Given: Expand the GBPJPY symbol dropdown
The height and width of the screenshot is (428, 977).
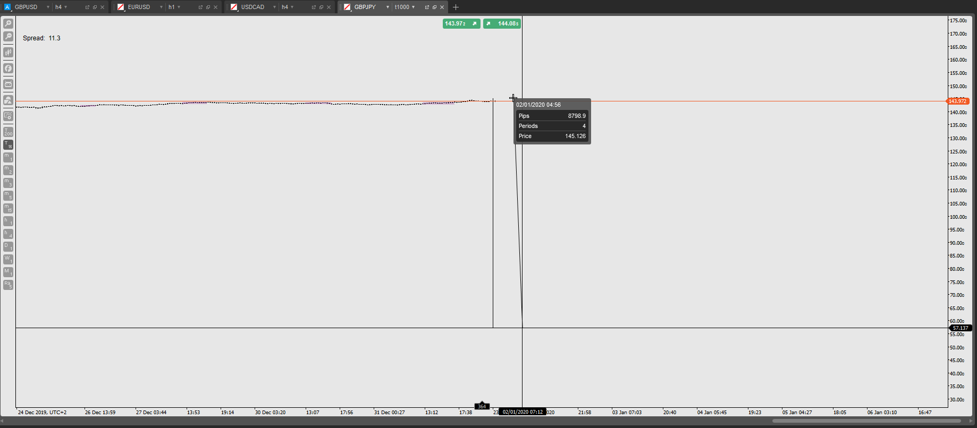Looking at the screenshot, I should [x=388, y=7].
